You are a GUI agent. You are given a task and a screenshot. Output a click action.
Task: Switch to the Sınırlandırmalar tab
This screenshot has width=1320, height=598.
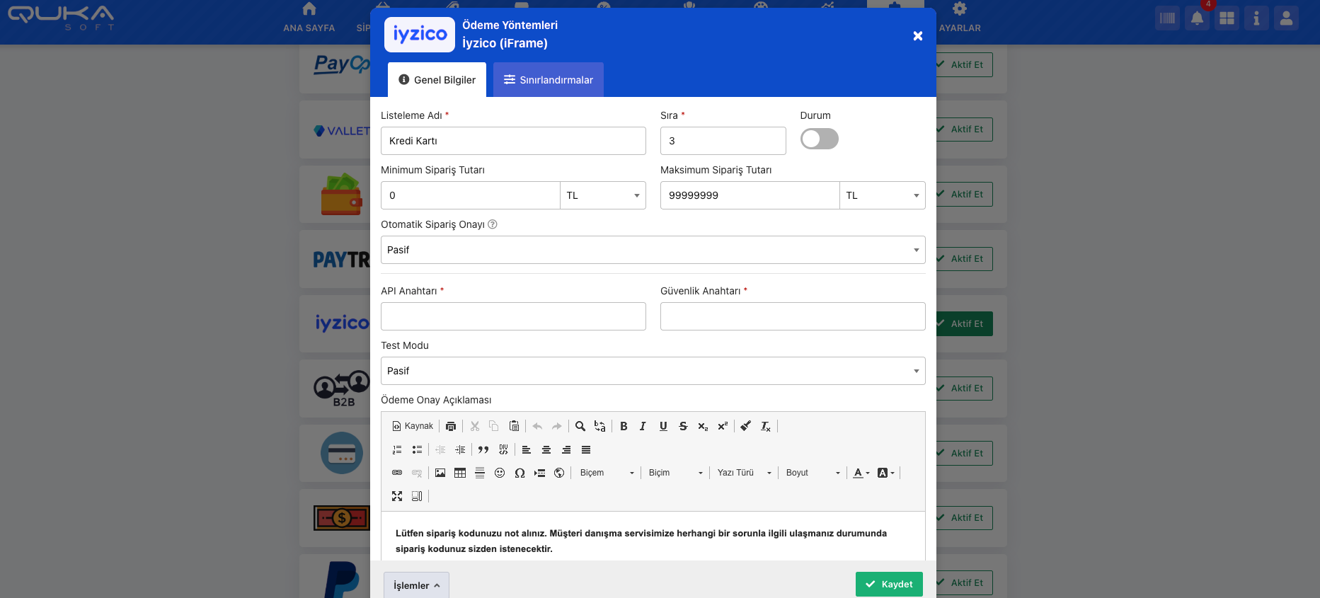tap(548, 80)
